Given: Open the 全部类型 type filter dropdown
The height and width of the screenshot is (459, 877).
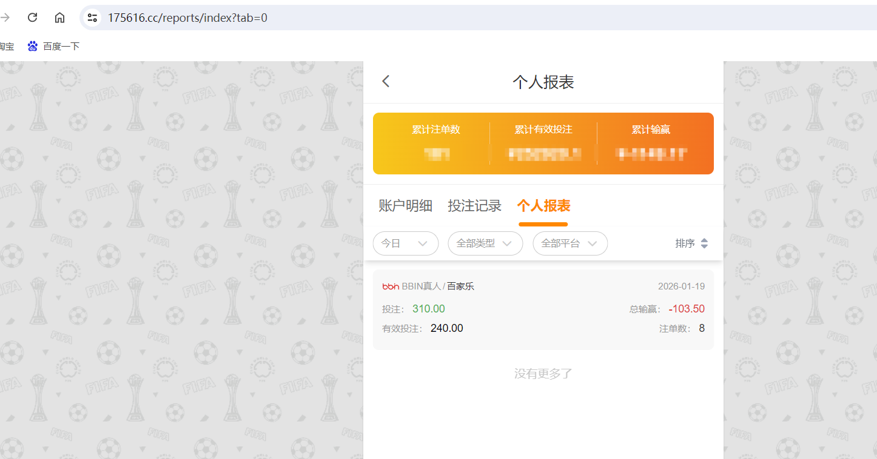Looking at the screenshot, I should [485, 243].
